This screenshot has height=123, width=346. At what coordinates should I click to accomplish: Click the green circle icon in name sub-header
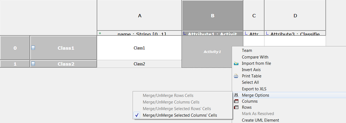100,33
